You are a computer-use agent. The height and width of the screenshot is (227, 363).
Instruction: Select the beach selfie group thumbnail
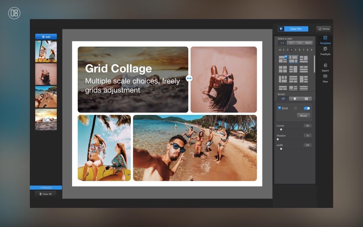(x=46, y=97)
